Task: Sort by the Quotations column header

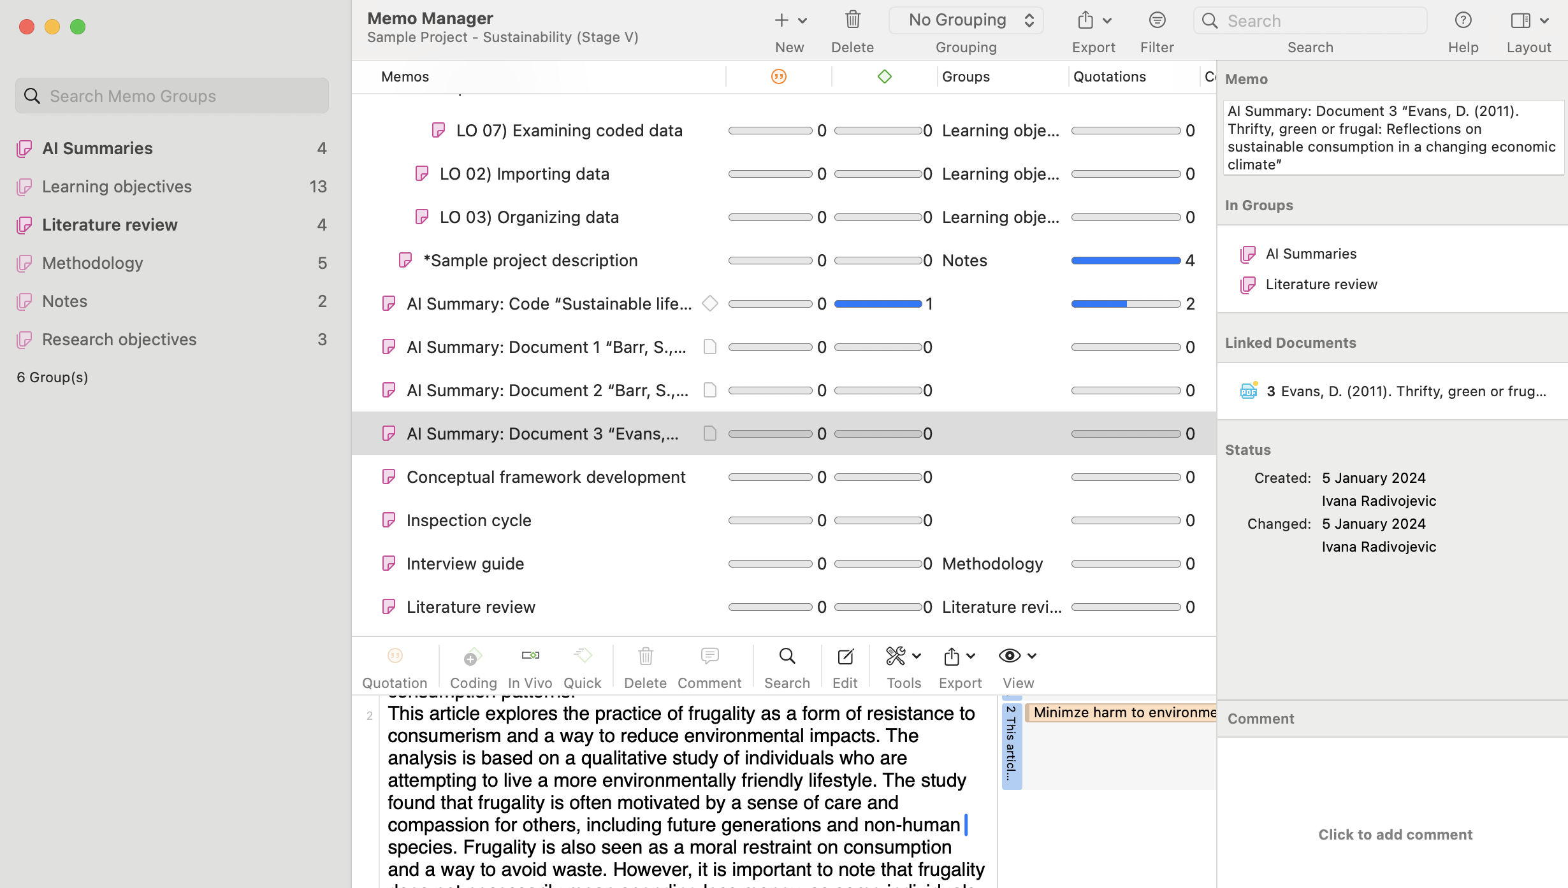Action: [x=1109, y=77]
